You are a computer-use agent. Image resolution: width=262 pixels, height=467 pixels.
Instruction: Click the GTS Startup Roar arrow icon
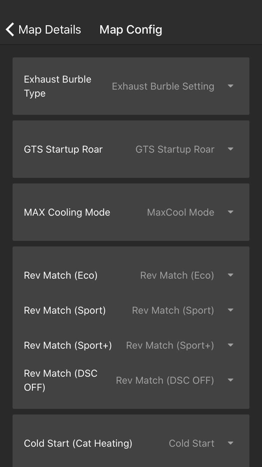pyautogui.click(x=231, y=149)
